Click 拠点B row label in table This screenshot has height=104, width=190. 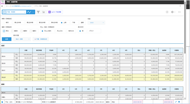8,63
